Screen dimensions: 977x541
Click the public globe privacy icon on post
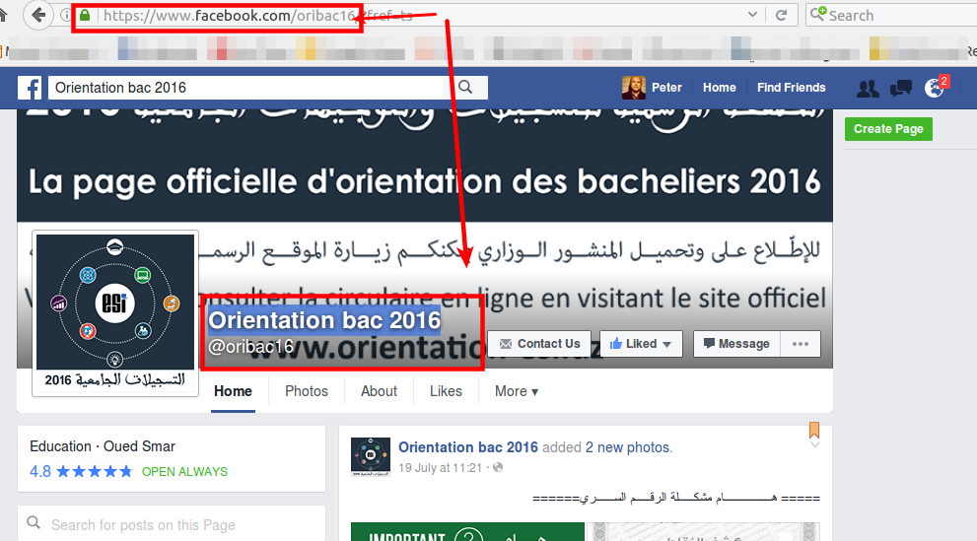coord(497,467)
